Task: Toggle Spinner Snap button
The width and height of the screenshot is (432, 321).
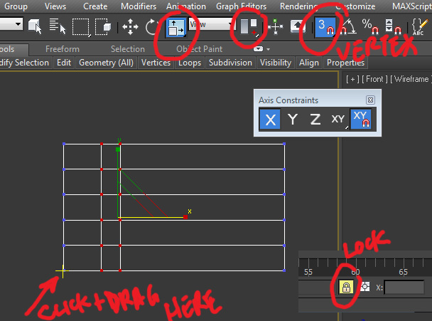Action: pos(393,26)
